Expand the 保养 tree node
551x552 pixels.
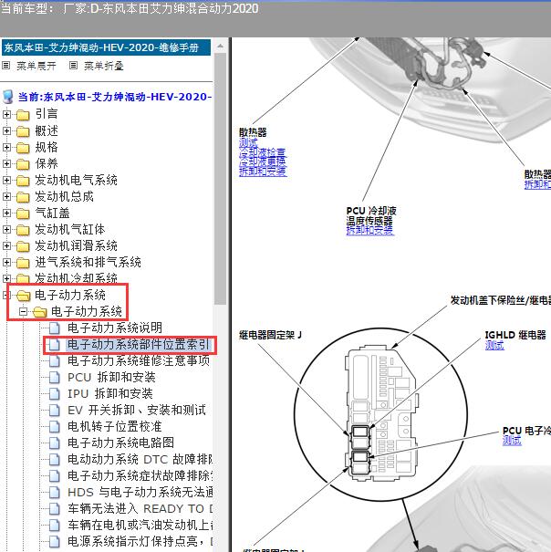pyautogui.click(x=6, y=163)
